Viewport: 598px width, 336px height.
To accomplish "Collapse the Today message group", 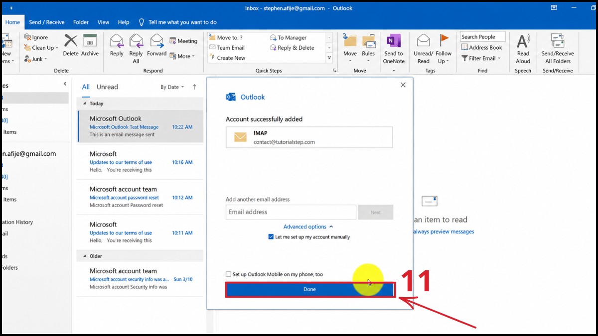I will (x=84, y=104).
